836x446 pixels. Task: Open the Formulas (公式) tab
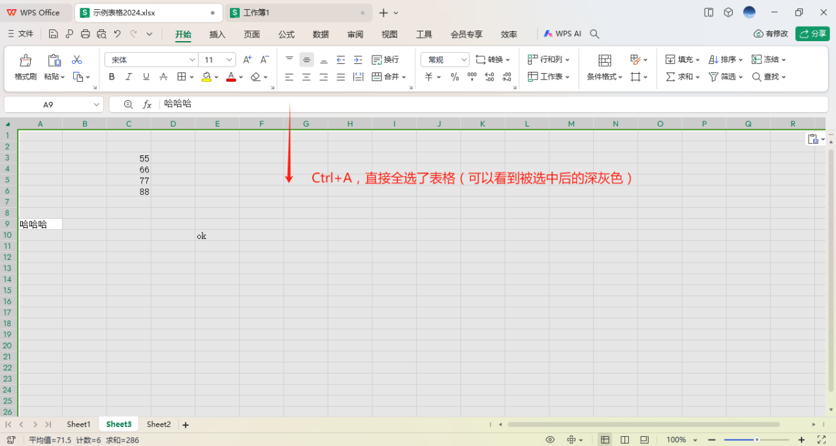pyautogui.click(x=286, y=34)
